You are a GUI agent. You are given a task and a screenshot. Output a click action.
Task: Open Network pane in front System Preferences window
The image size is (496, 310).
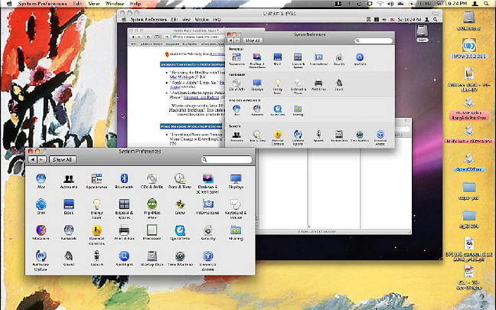(x=69, y=233)
